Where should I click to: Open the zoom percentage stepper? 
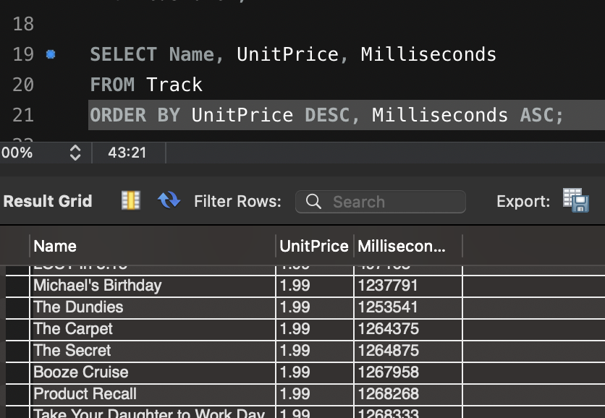[75, 153]
